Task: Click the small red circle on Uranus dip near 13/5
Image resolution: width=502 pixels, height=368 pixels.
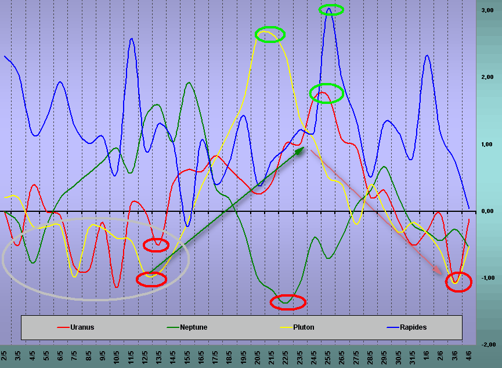Action: pyautogui.click(x=156, y=245)
